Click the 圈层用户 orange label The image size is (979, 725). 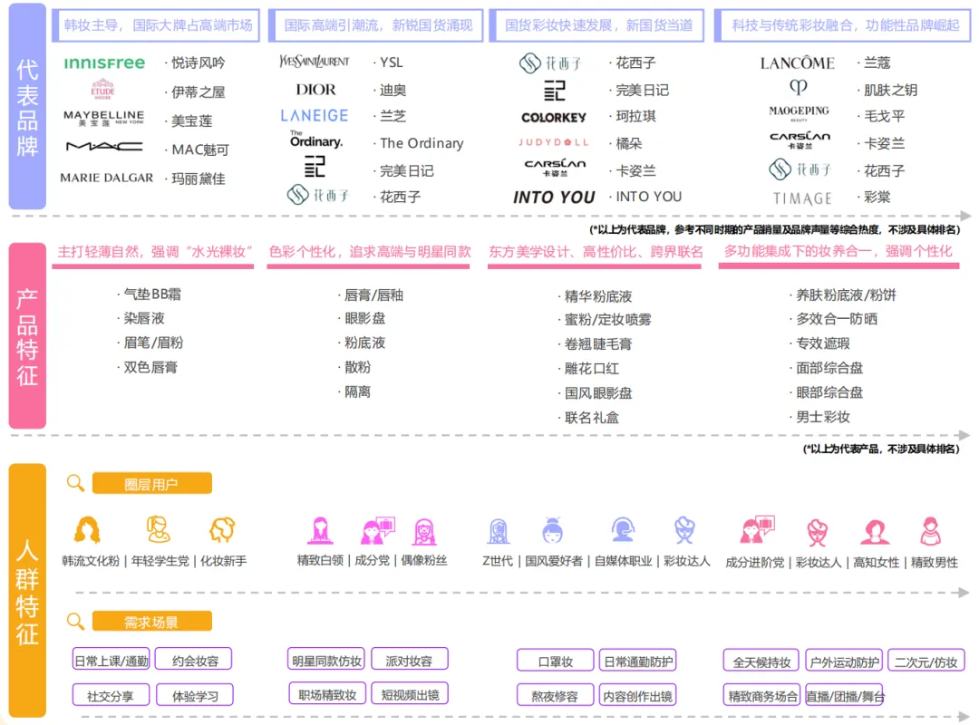pos(151,483)
